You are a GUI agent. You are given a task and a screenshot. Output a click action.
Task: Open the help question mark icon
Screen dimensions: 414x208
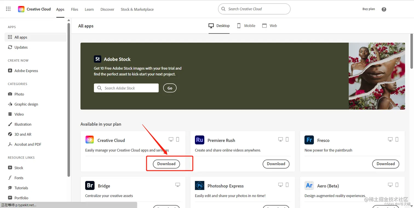pos(384,9)
